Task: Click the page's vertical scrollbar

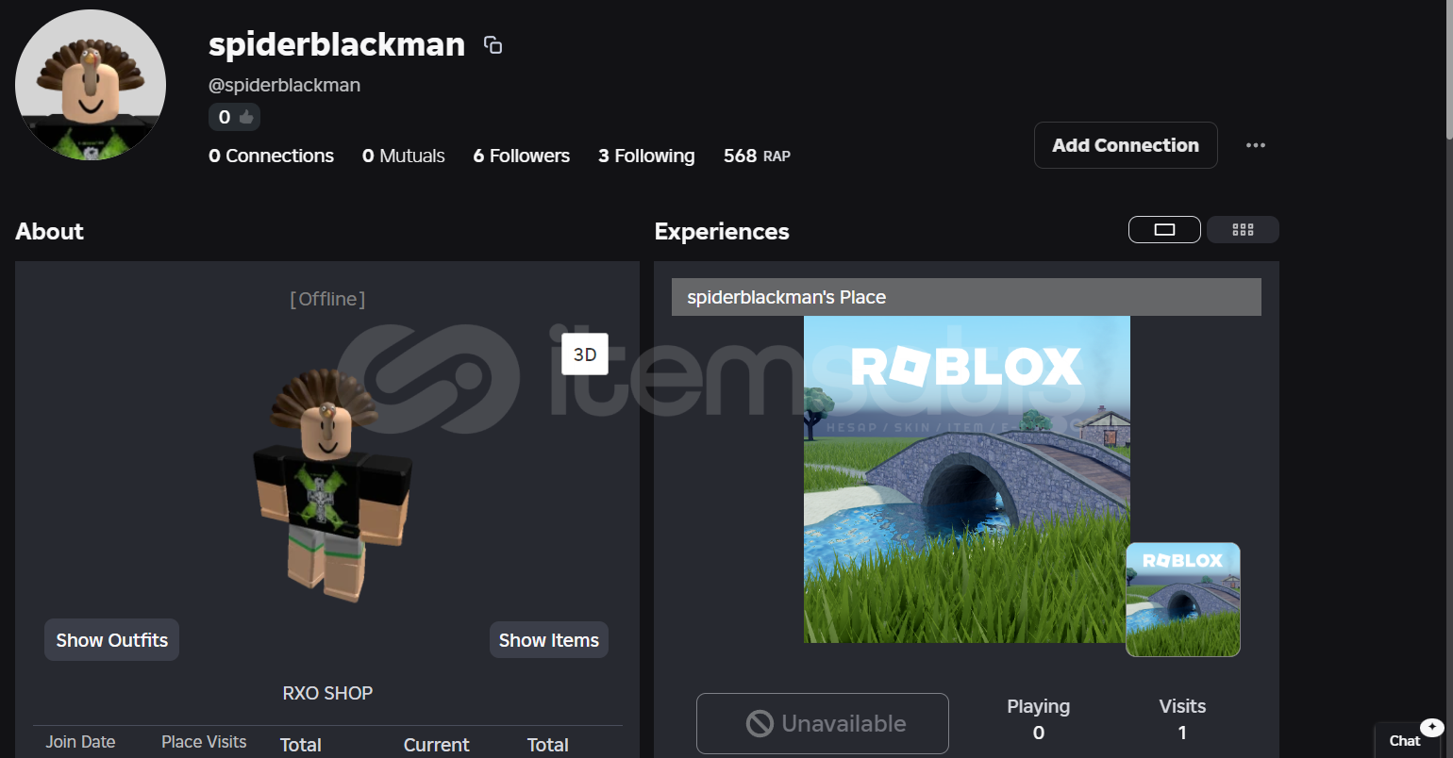Action: pos(1448,71)
